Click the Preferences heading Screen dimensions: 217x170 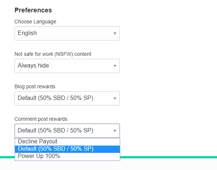(33, 10)
